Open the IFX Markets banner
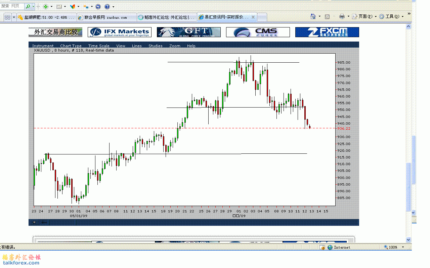 [x=120, y=32]
